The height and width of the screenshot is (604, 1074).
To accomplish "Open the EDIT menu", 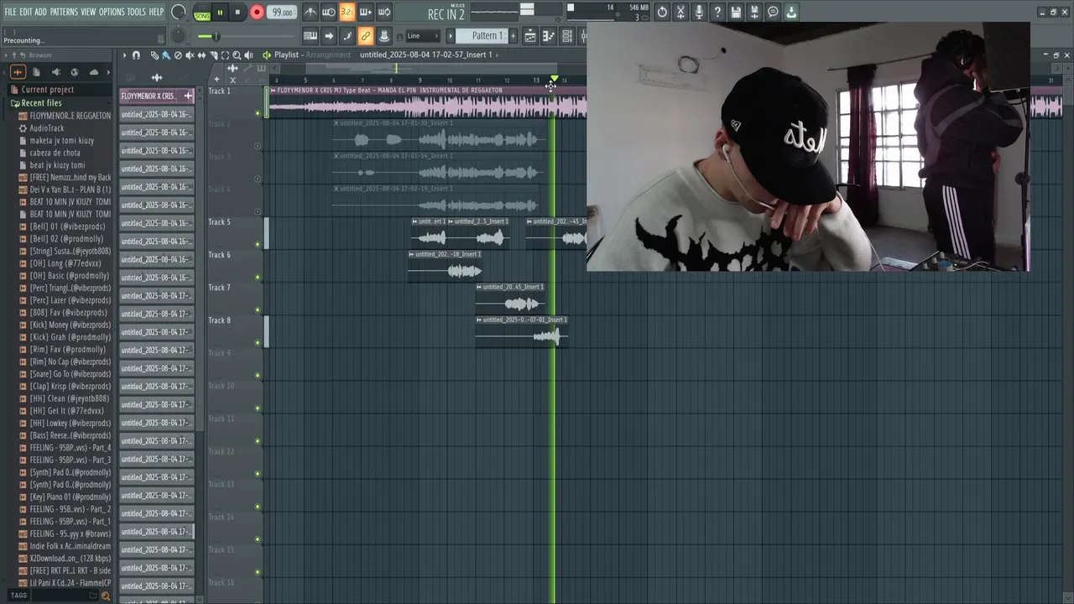I will pos(26,12).
